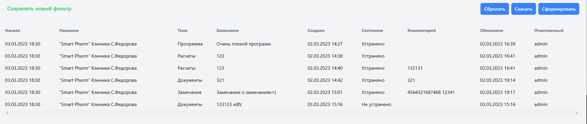Image resolution: width=587 pixels, height=124 pixels.
Task: Click the "Комментарий" column header
Action: tap(421, 31)
